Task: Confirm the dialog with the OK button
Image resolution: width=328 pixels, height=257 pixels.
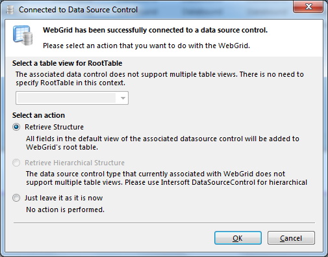Action: click(x=238, y=238)
